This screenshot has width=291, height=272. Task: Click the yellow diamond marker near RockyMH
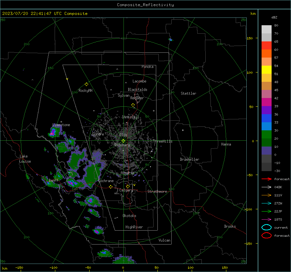tap(86, 84)
